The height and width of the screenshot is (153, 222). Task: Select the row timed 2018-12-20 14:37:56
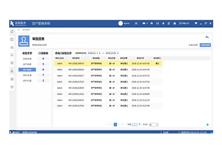coord(108,82)
